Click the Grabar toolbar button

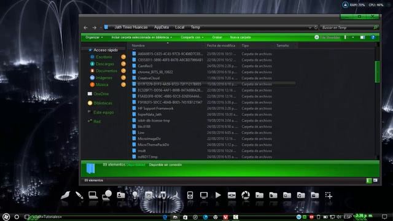(217, 37)
